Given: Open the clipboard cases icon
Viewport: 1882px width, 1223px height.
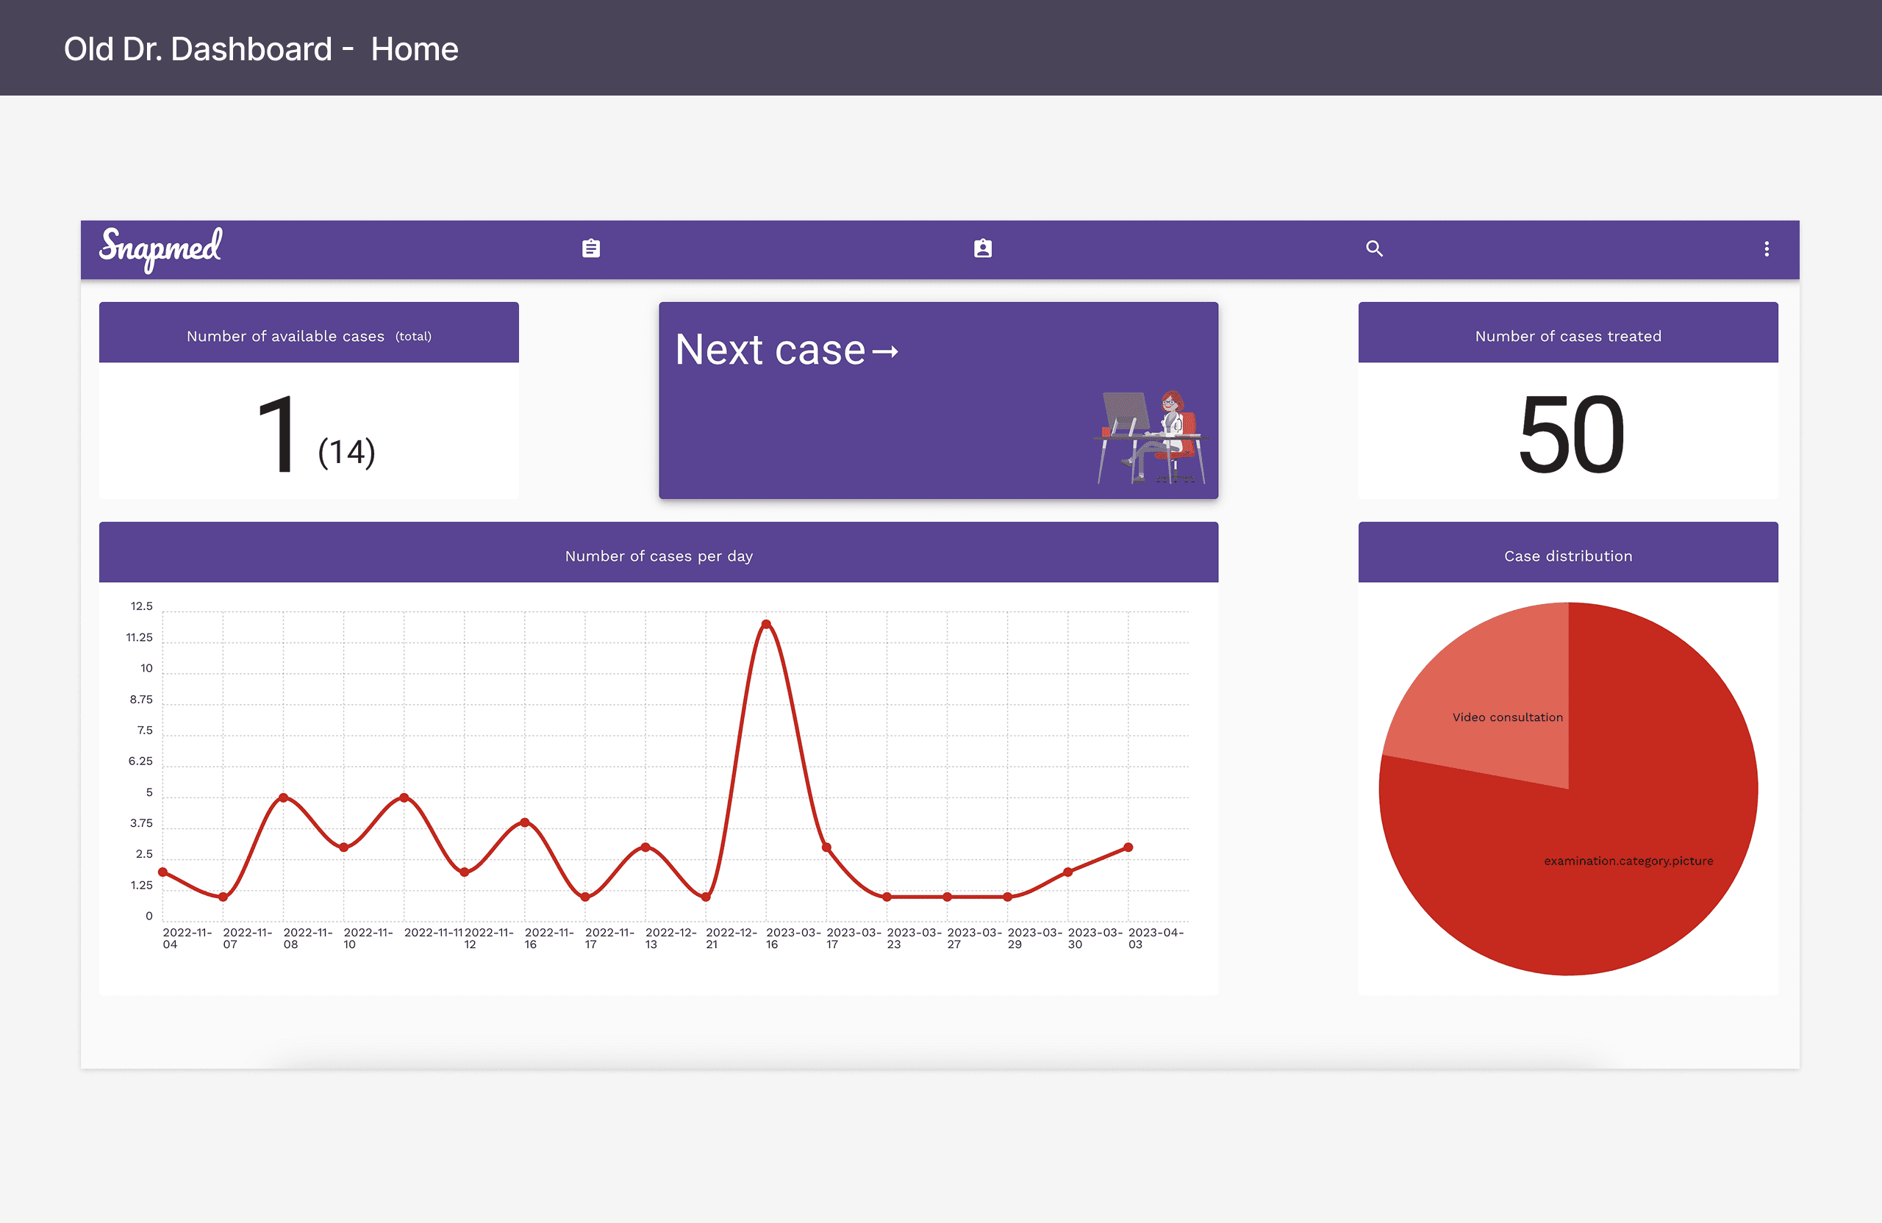Looking at the screenshot, I should (590, 249).
